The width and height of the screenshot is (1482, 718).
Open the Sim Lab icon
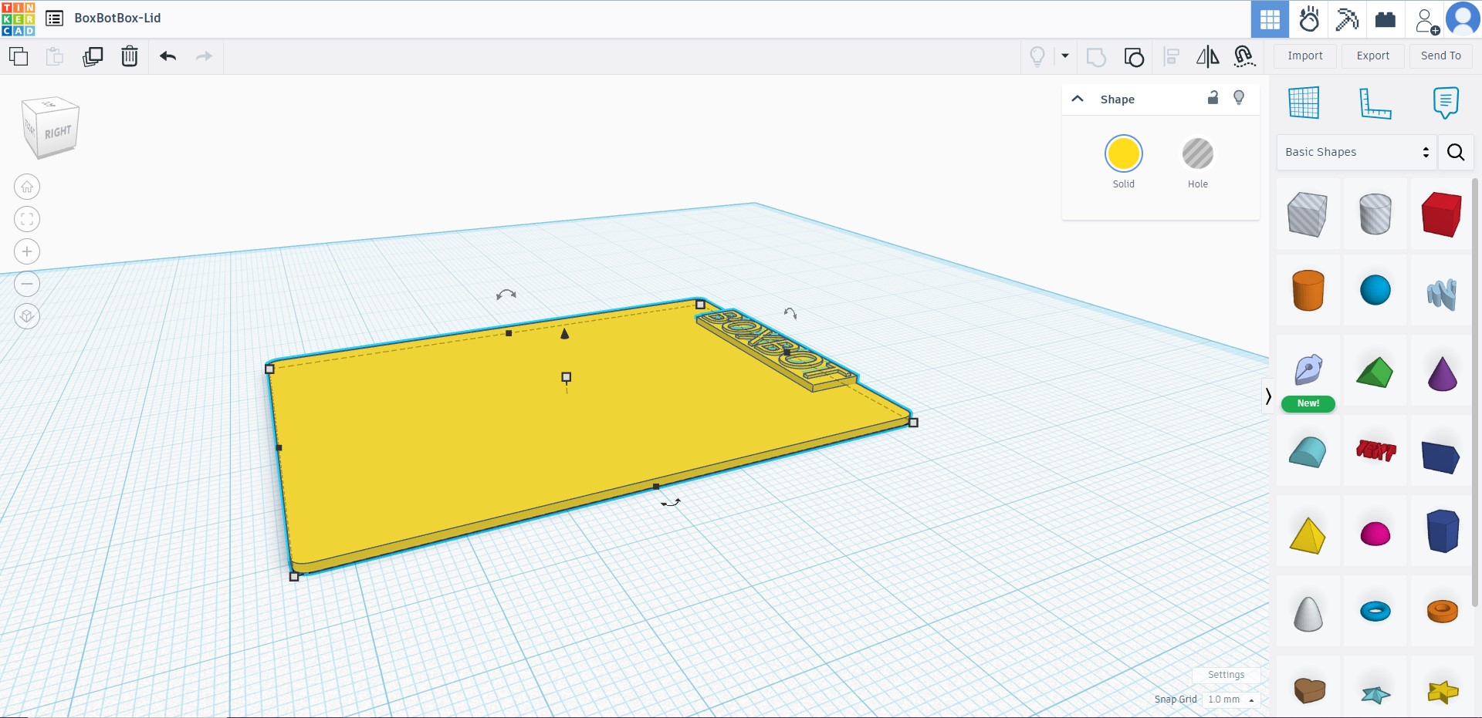pyautogui.click(x=1309, y=19)
